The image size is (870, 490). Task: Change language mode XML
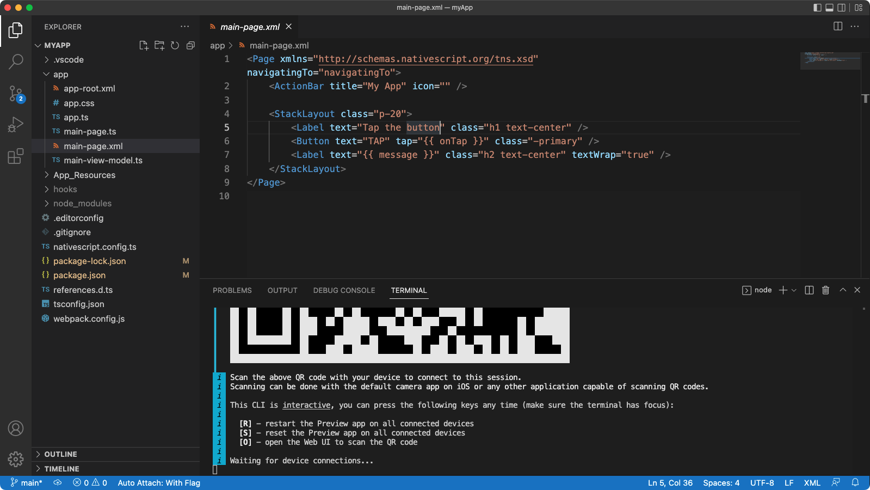[x=812, y=483]
